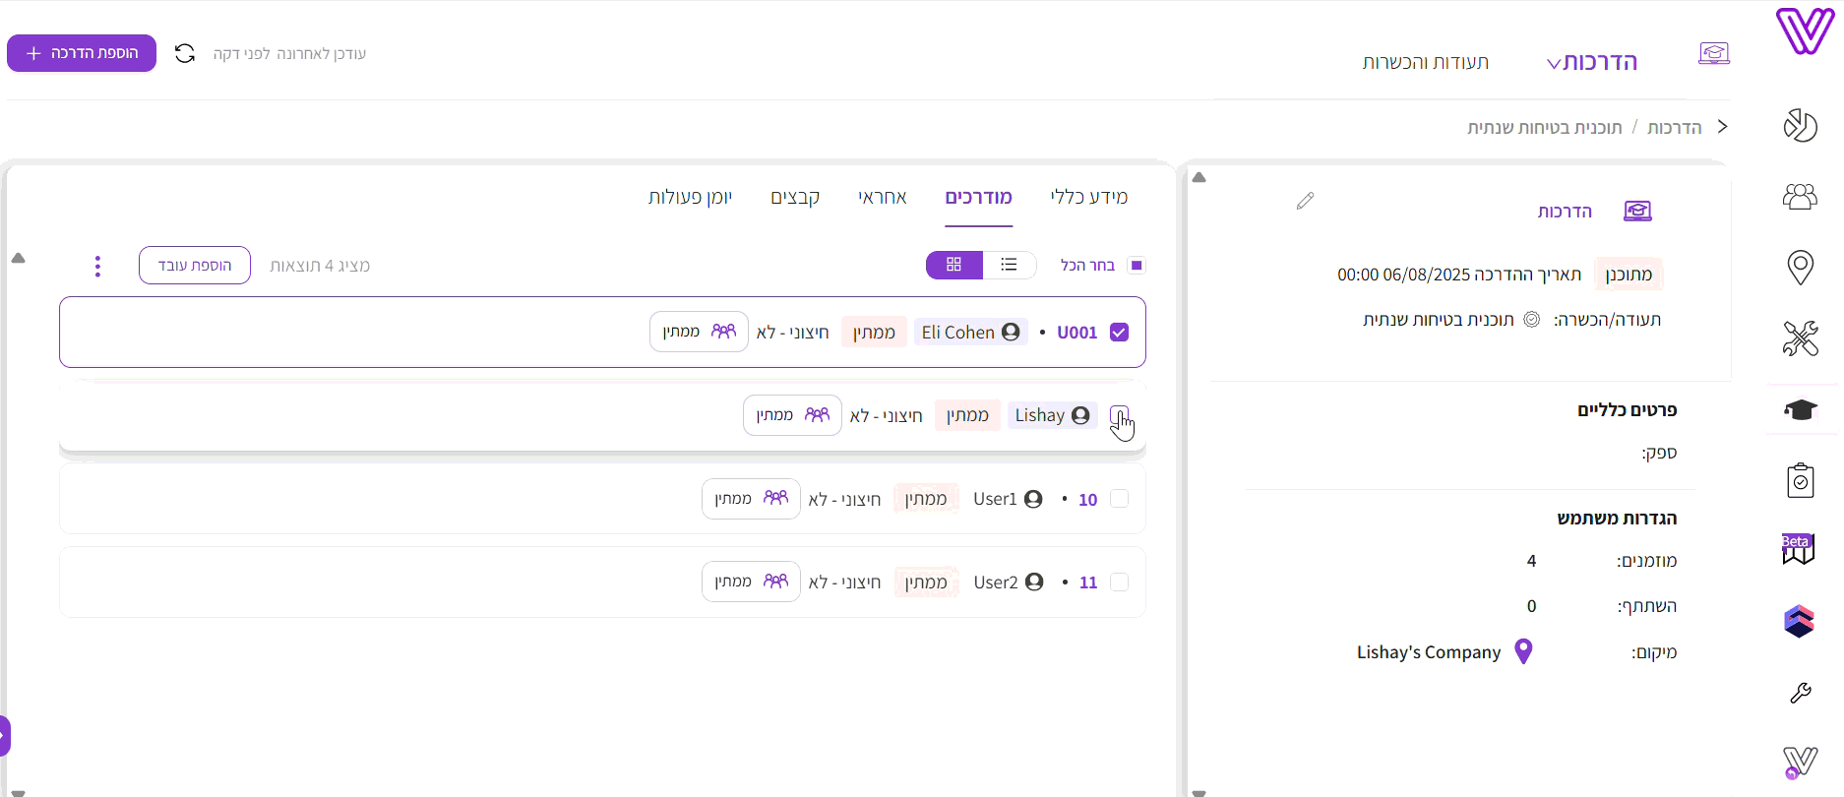Click the trainees list scroll-up arrow
Image resolution: width=1844 pixels, height=797 pixels.
click(18, 259)
